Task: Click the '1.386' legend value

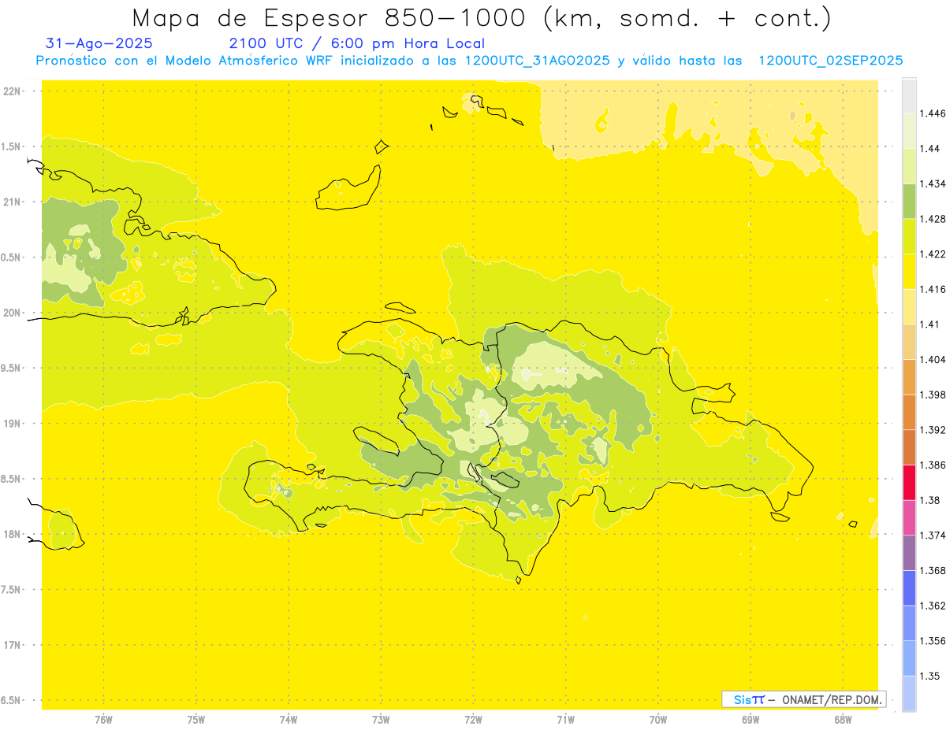Action: 933,465
